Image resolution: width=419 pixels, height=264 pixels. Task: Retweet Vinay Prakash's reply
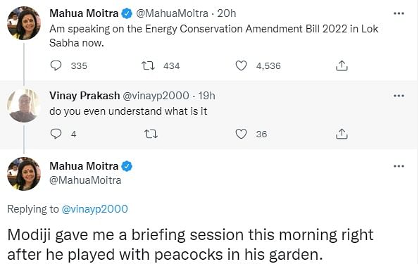151,134
